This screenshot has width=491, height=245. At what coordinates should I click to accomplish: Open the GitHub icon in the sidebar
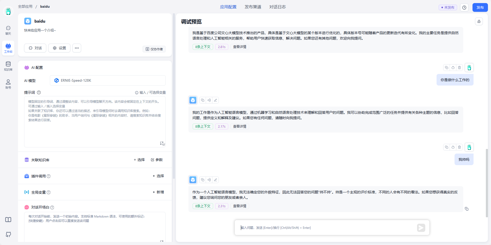coord(8,234)
